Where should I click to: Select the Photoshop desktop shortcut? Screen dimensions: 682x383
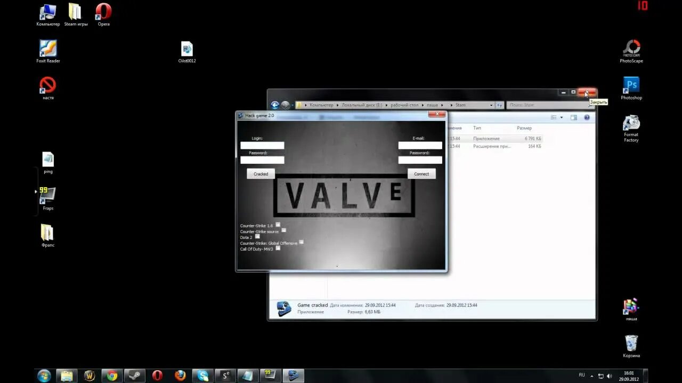631,88
